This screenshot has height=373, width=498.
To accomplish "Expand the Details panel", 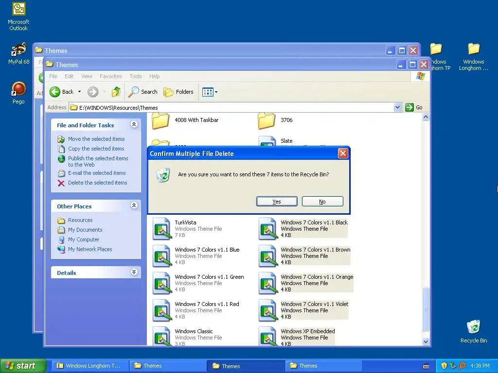I will click(134, 272).
